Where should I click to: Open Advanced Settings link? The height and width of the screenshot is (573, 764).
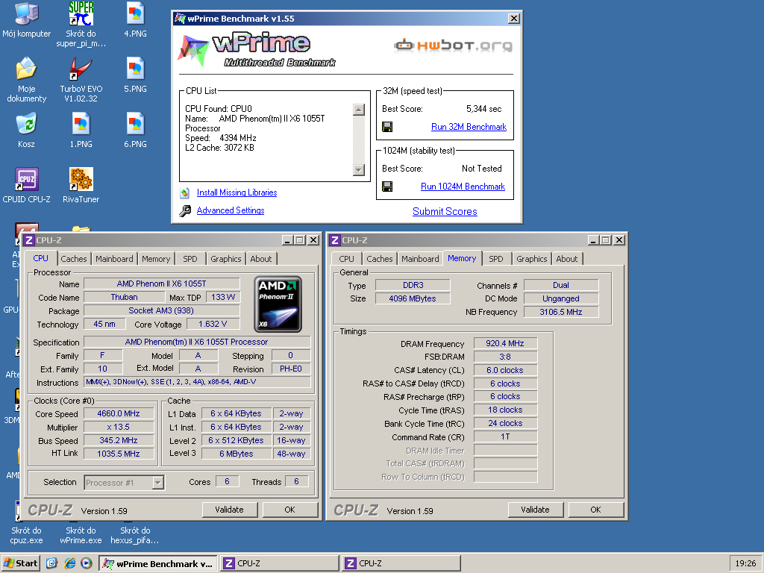pos(231,210)
